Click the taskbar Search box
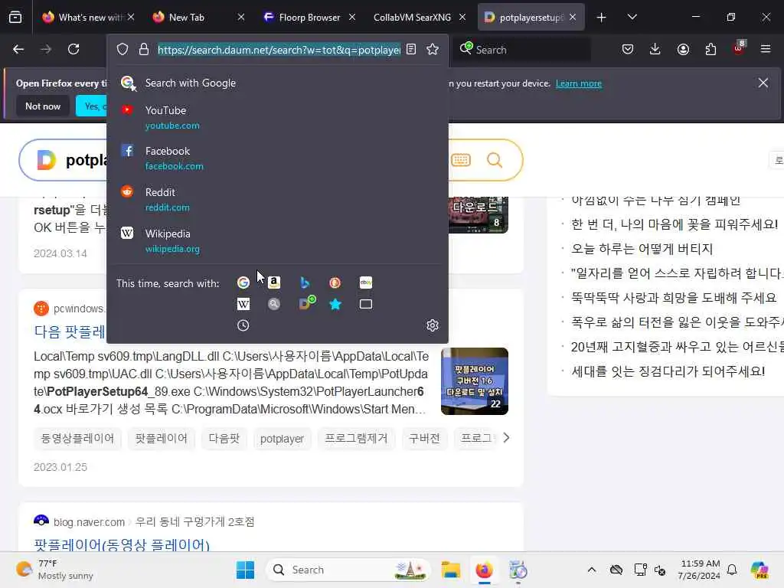784x588 pixels. click(x=348, y=570)
